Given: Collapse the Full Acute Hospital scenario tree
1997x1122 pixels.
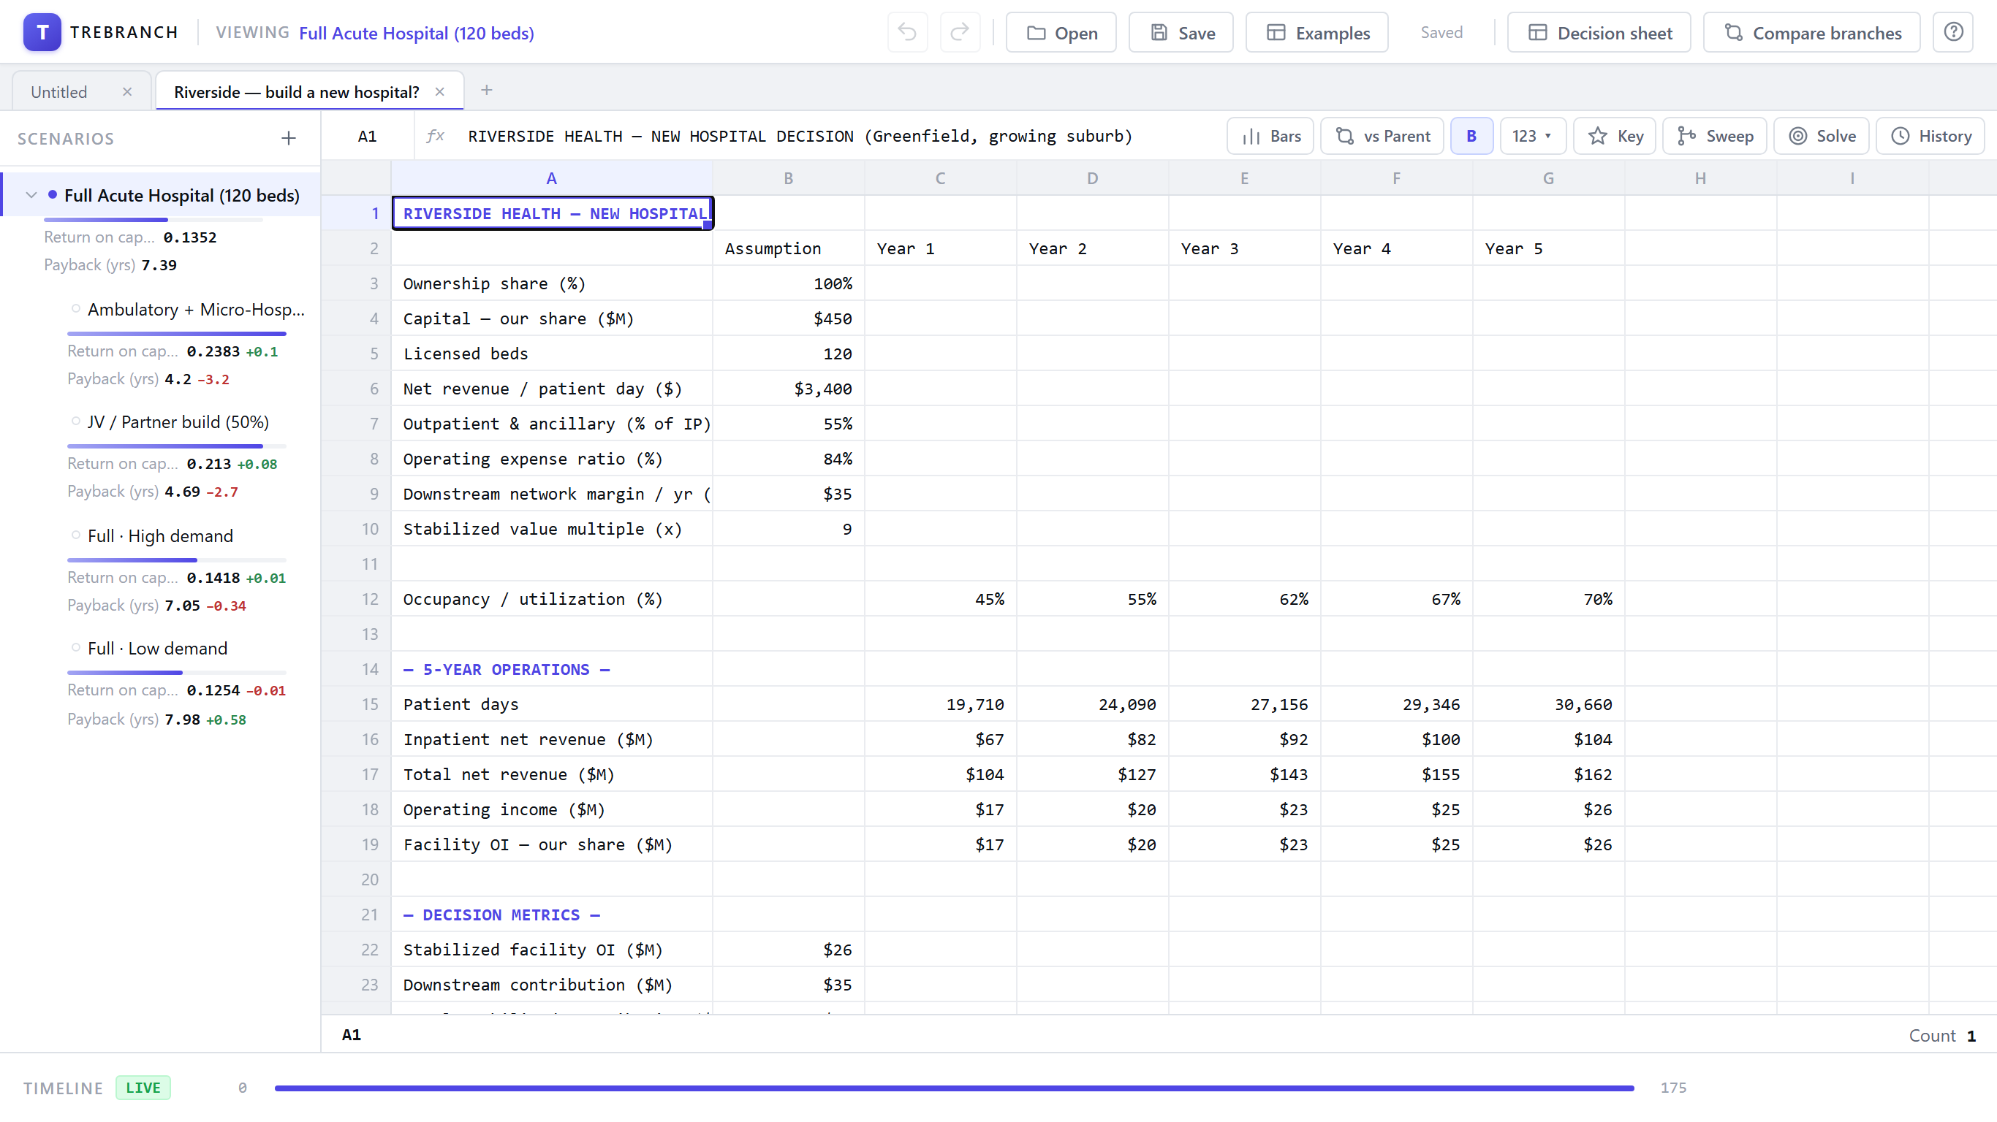Looking at the screenshot, I should [31, 195].
